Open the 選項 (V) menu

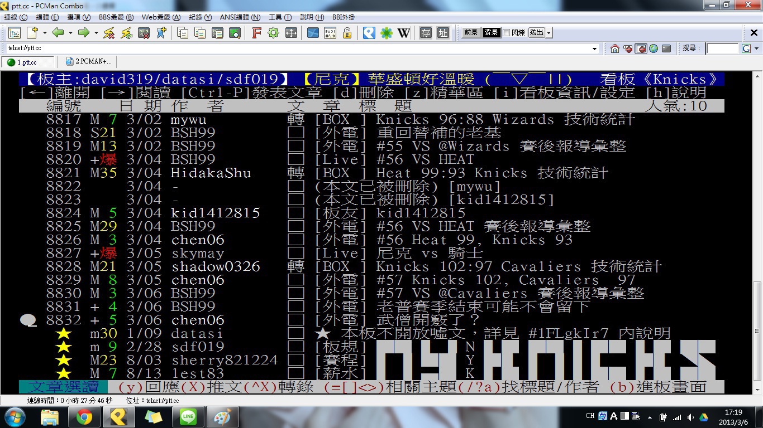tap(78, 17)
